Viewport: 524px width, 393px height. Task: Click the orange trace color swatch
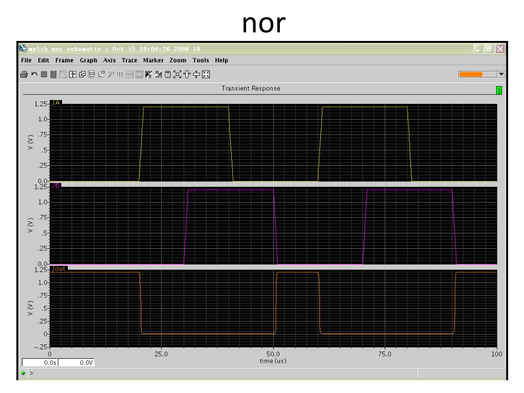(471, 75)
